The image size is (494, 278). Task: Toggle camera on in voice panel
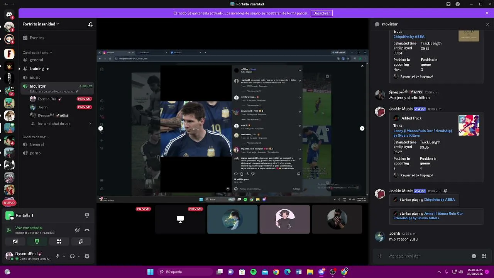[x=15, y=241]
